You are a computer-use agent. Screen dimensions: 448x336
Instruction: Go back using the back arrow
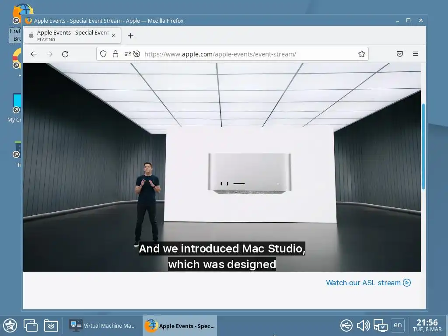(x=34, y=54)
